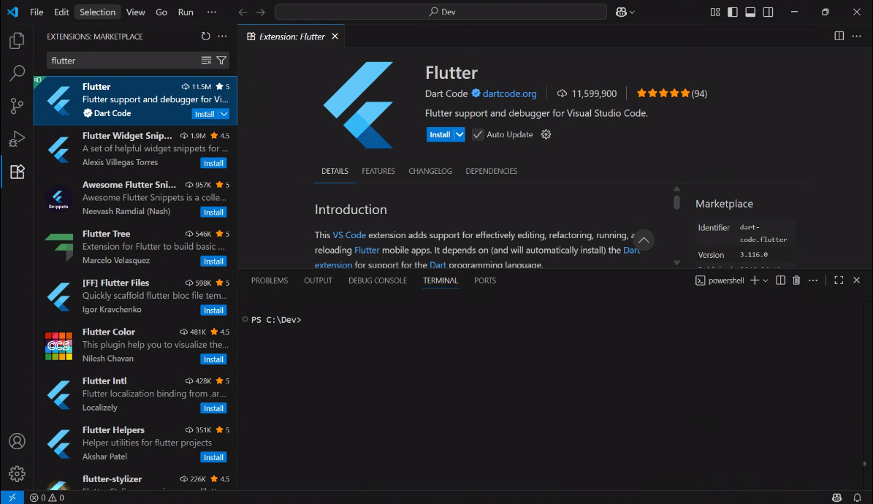This screenshot has width=873, height=504.
Task: Close the Extension: Flutter tab
Action: [x=335, y=37]
